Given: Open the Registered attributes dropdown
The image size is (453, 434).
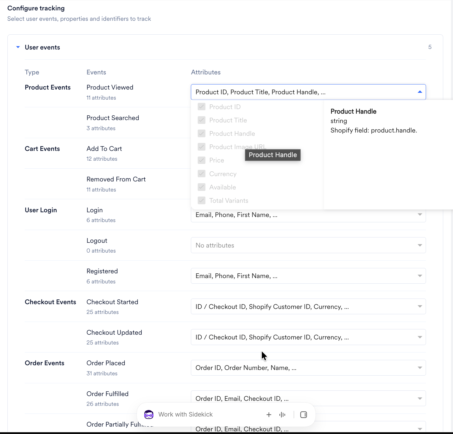Looking at the screenshot, I should [x=308, y=276].
